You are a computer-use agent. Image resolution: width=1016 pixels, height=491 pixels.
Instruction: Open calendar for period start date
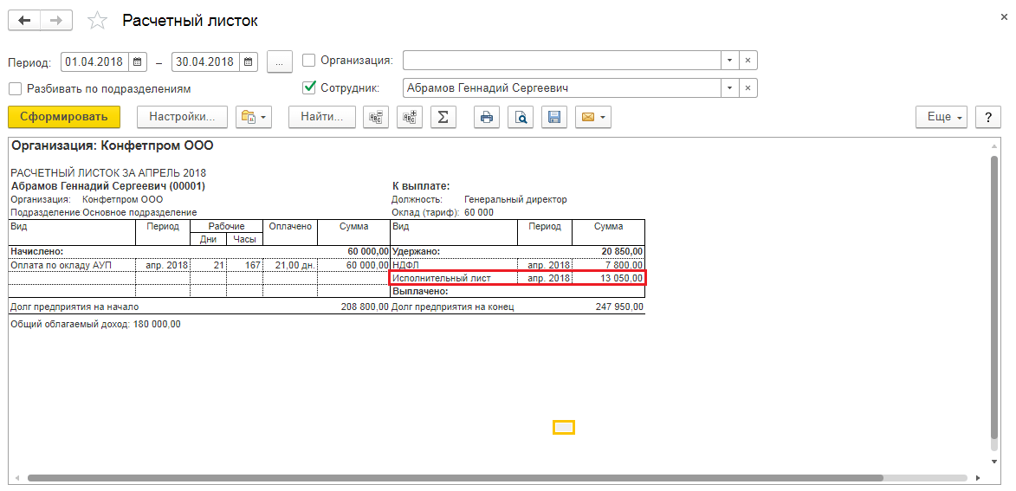[138, 61]
